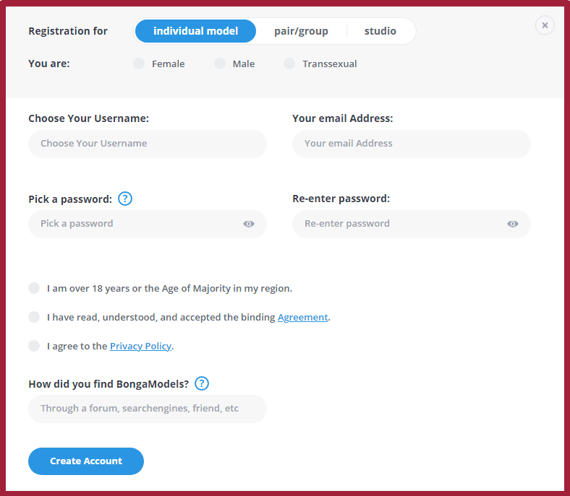Image resolution: width=570 pixels, height=496 pixels.
Task: Check the binding Agreement acceptance box
Action: tap(34, 317)
